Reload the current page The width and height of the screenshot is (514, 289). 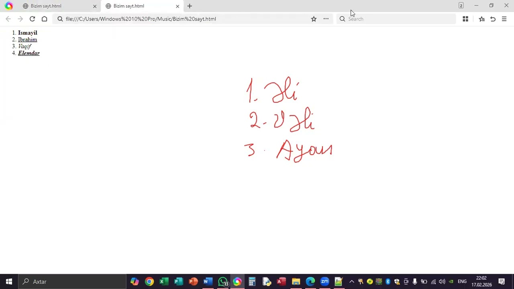32,19
